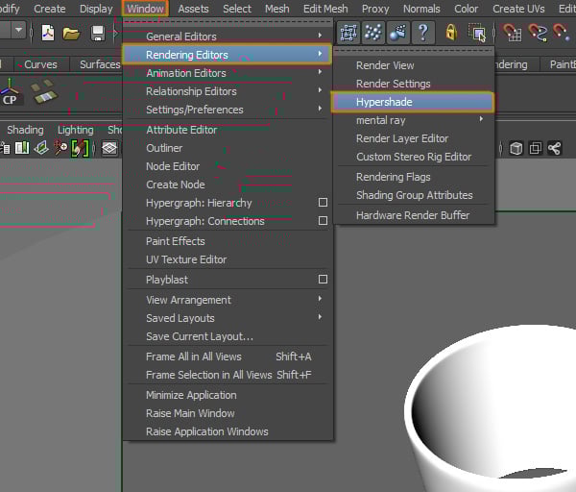576x492 pixels.
Task: Enable snap to curves magnet icon
Action: pyautogui.click(x=538, y=33)
